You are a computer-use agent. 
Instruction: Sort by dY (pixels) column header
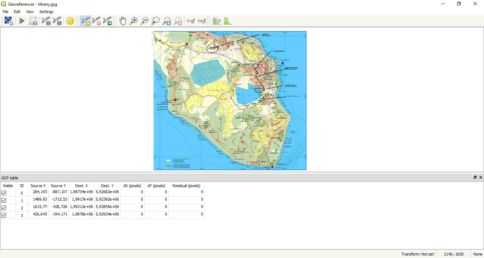pos(156,186)
